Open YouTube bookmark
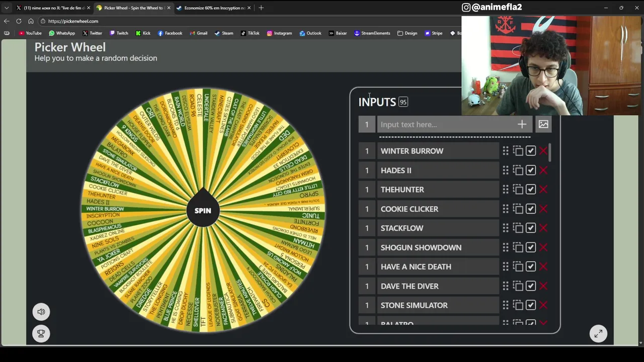The width and height of the screenshot is (644, 362). pos(30,33)
